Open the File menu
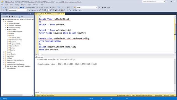The height and width of the screenshot is (100, 177). pos(2,5)
